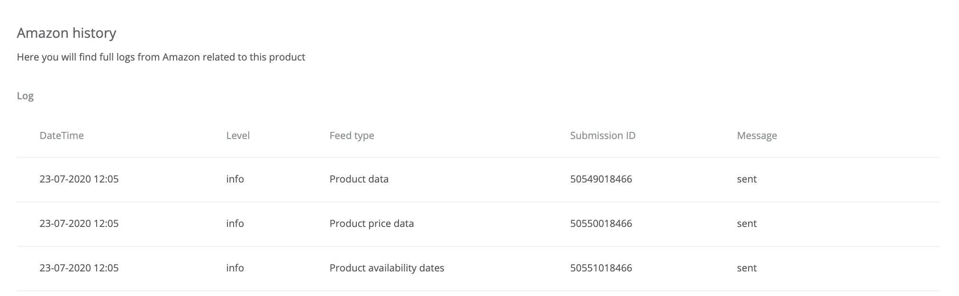
Task: Click submission ID 50550018466
Action: [601, 224]
